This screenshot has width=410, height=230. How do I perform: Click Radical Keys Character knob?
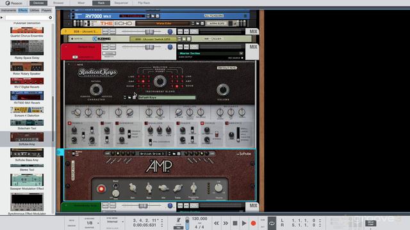[x=96, y=89]
